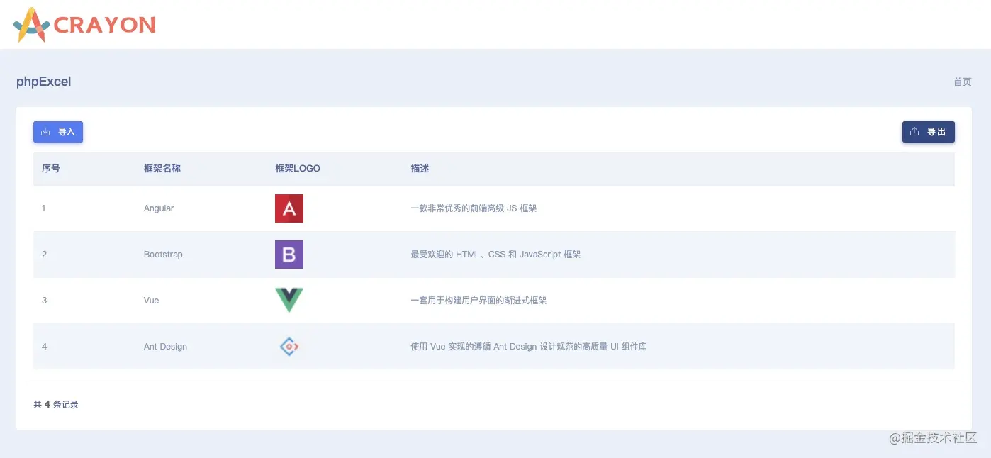Open the 首页 breadcrumb link
The image size is (991, 458).
pyautogui.click(x=962, y=82)
